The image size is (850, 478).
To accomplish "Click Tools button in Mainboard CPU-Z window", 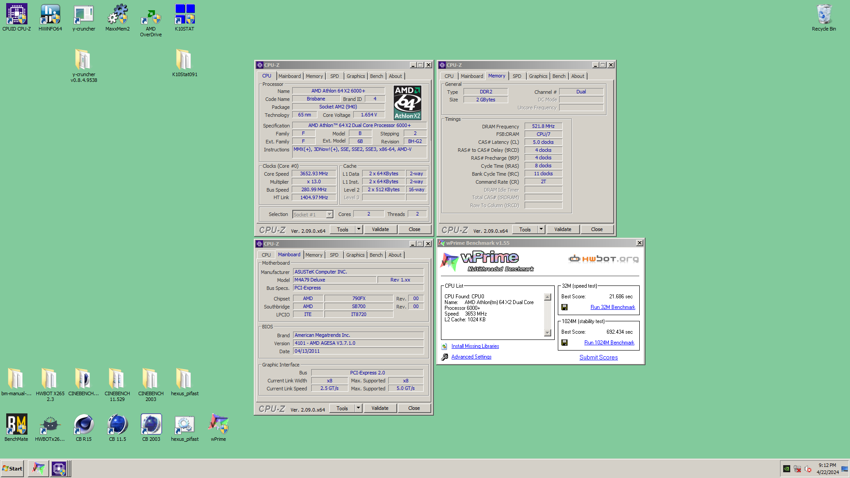I will 342,408.
